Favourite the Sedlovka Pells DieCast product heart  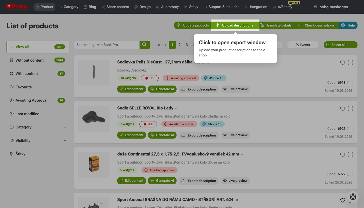click(342, 62)
